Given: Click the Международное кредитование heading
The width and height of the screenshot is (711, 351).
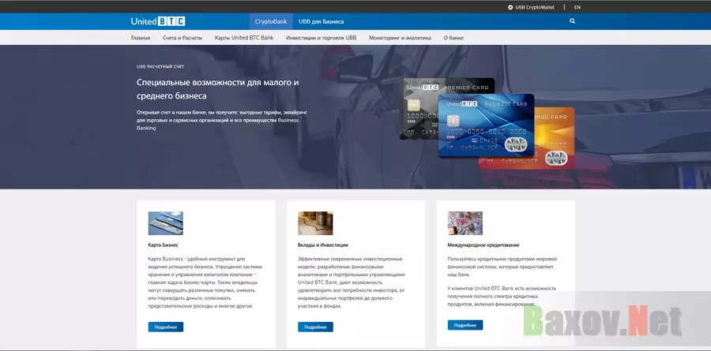Looking at the screenshot, I should pyautogui.click(x=483, y=245).
